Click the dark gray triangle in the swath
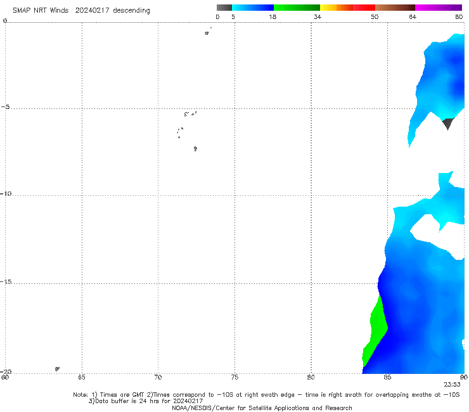Screen dimensions: 469x412 (x=447, y=123)
